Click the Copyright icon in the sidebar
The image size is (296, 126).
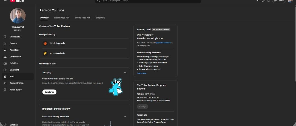click(5, 70)
